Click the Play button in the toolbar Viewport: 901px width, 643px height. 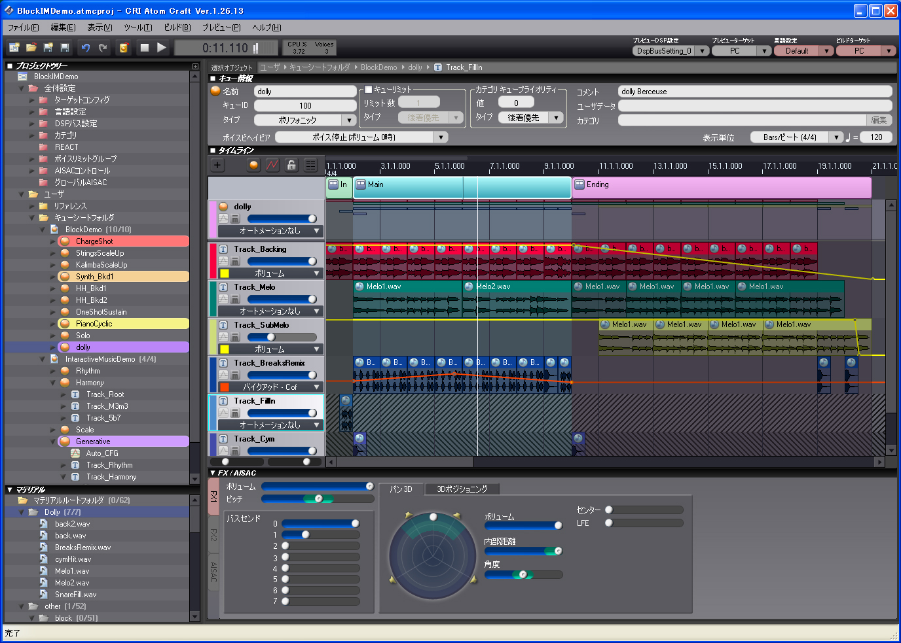[x=162, y=47]
